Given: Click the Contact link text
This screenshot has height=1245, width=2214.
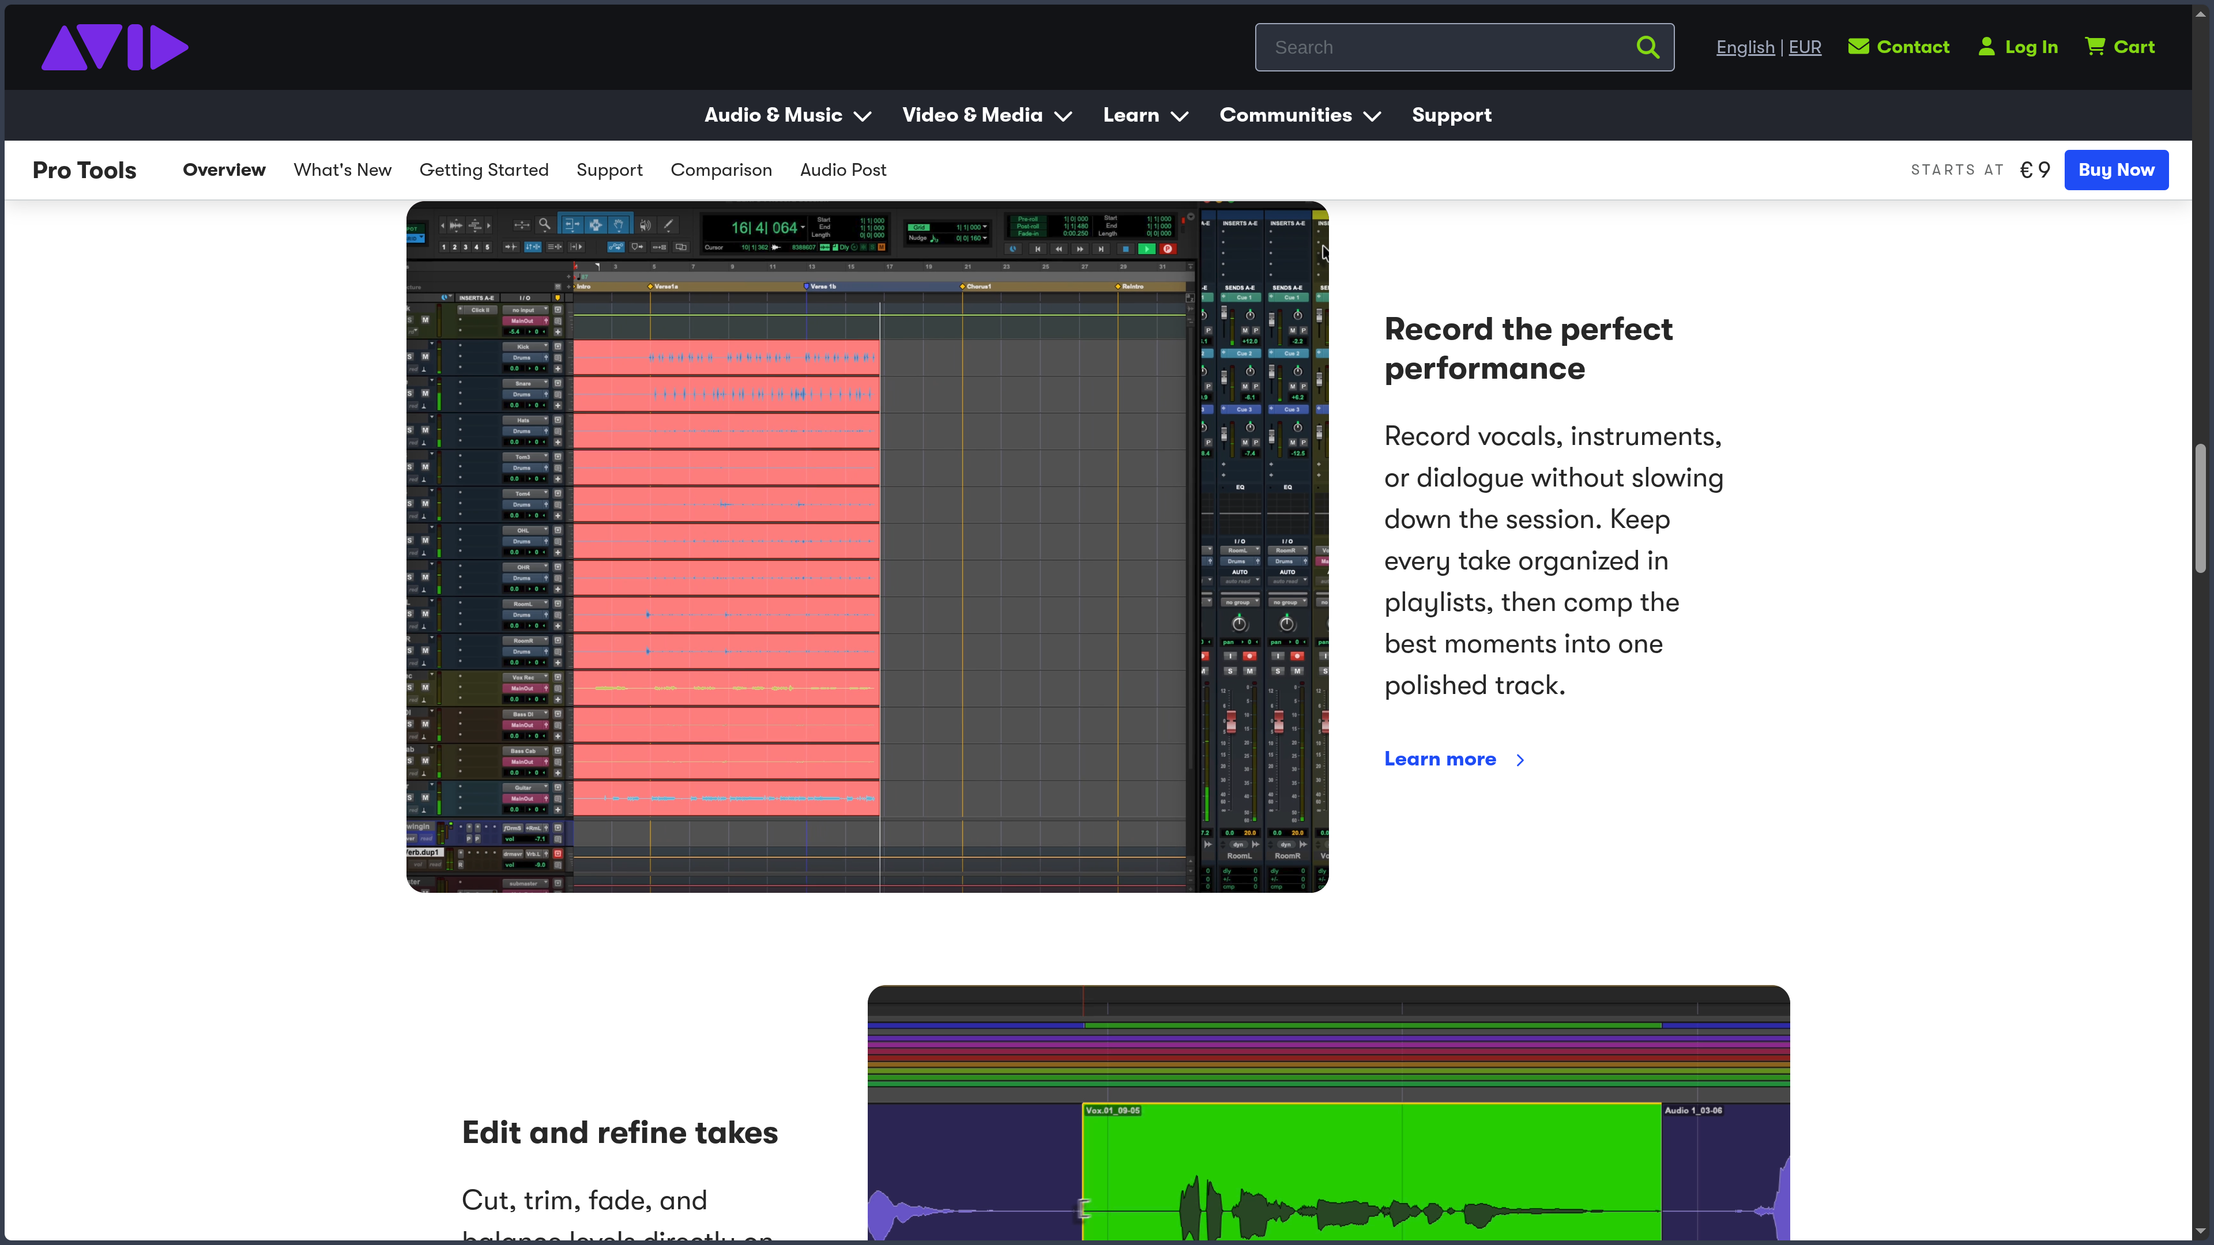Looking at the screenshot, I should click(1912, 46).
